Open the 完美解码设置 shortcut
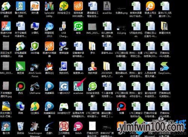 tap(49, 110)
